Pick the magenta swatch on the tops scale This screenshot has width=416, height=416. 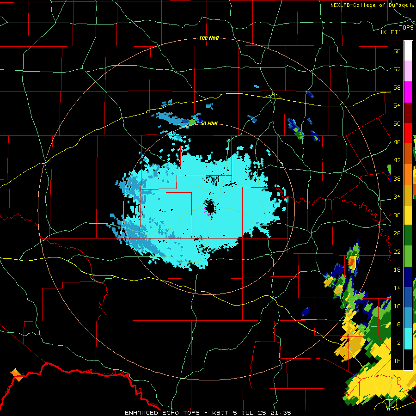tap(408, 92)
